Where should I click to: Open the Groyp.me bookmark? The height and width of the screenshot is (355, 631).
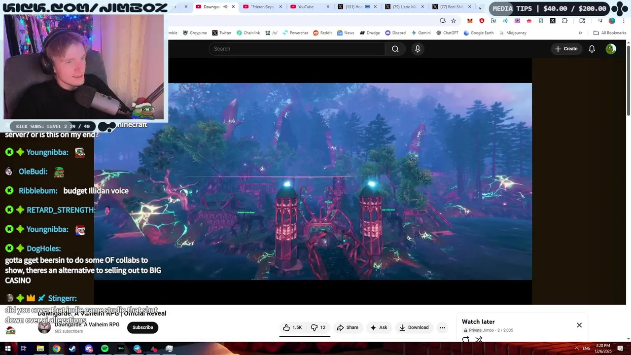[x=195, y=33]
